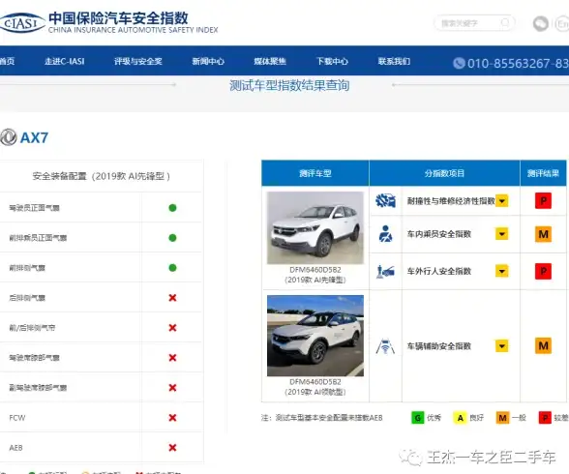Image resolution: width=569 pixels, height=474 pixels.
Task: Open the 走进C-IASI menu
Action: pyautogui.click(x=65, y=61)
